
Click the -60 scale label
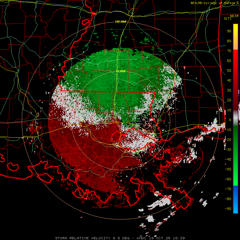[228, 179]
